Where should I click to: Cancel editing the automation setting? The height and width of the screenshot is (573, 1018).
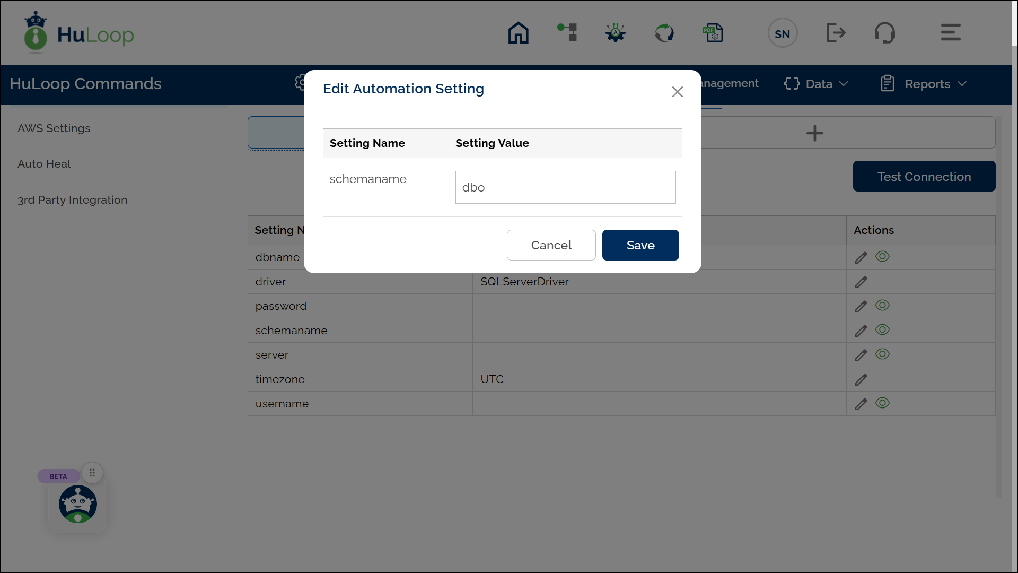click(551, 245)
